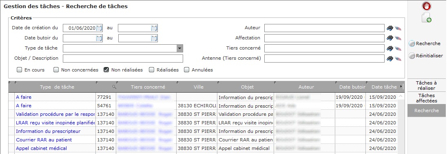Select the grey Recherche tab below Tâches affectées

426,111
